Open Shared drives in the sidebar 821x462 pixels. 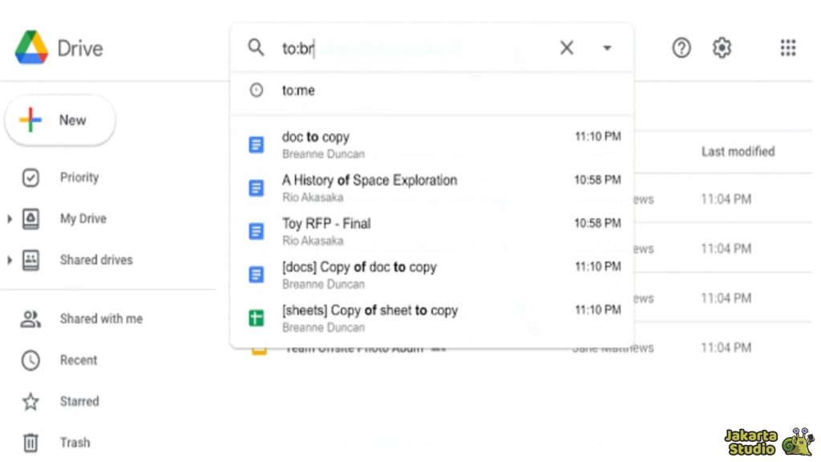pyautogui.click(x=96, y=260)
